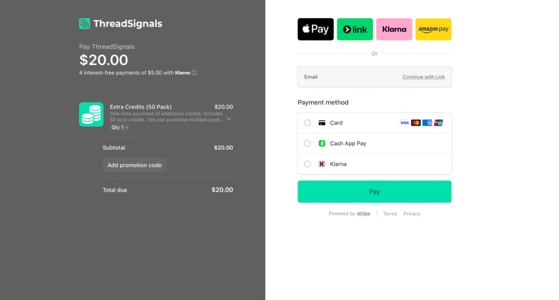Click the Klarna payment method icon

(322, 164)
